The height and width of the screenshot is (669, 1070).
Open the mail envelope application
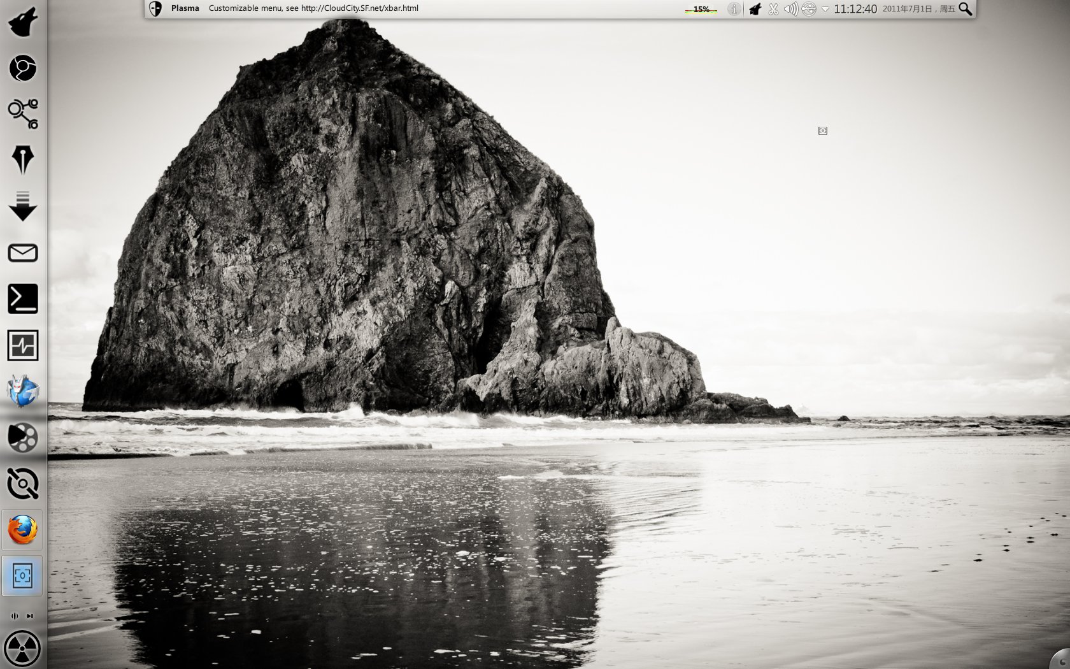pyautogui.click(x=23, y=253)
